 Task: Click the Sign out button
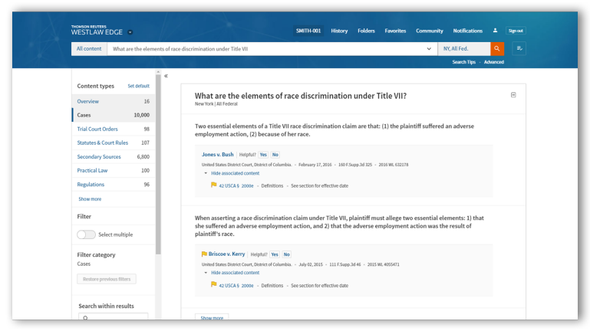tap(516, 31)
